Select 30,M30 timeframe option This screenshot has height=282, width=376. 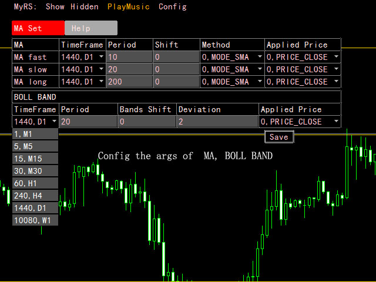[35, 171]
